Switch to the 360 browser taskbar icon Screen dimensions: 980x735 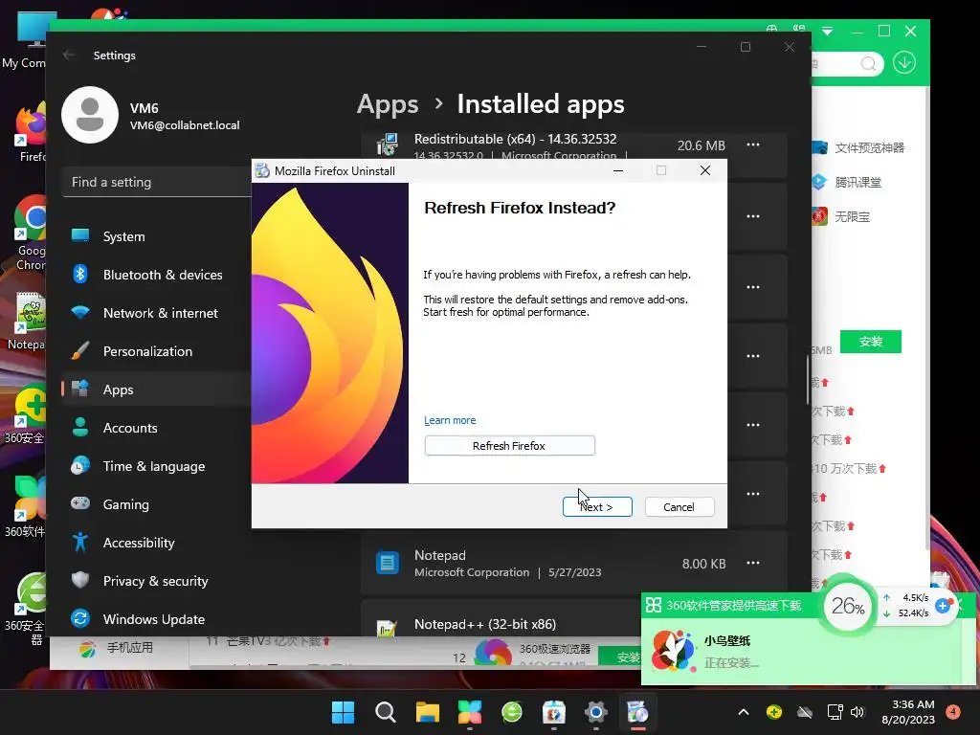pos(512,712)
